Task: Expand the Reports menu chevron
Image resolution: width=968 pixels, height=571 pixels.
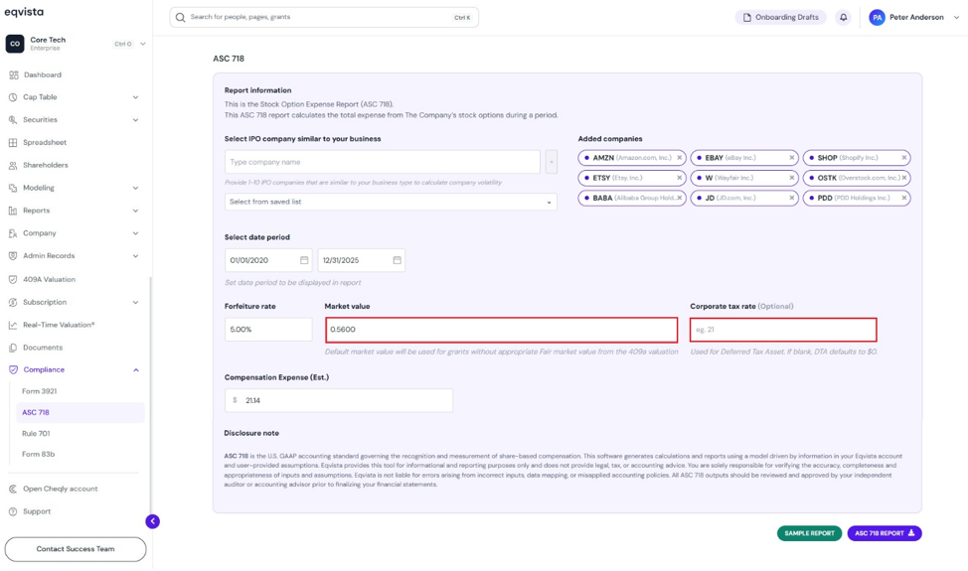Action: click(135, 211)
